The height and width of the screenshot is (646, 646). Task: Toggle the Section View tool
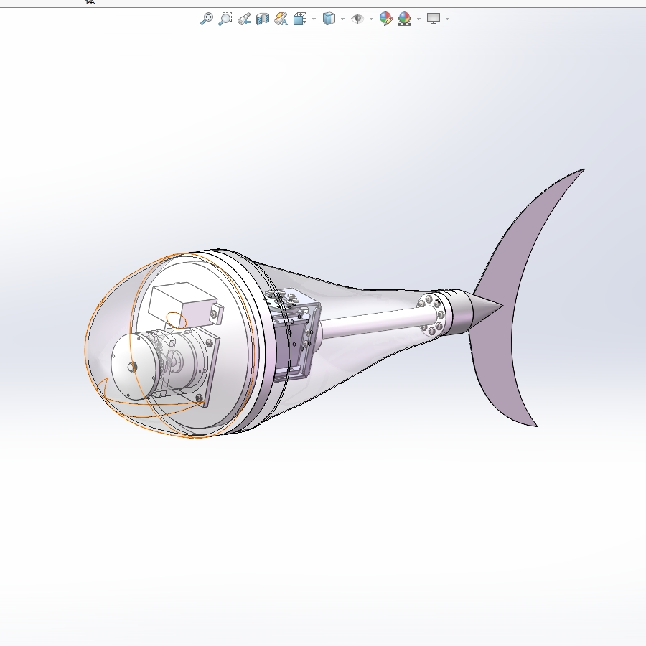[263, 19]
